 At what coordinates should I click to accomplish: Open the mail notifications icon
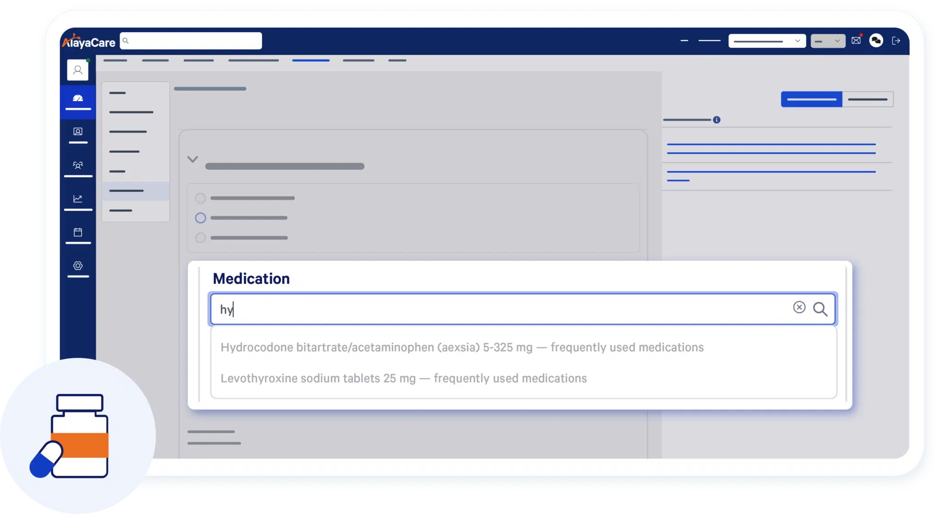click(x=856, y=40)
